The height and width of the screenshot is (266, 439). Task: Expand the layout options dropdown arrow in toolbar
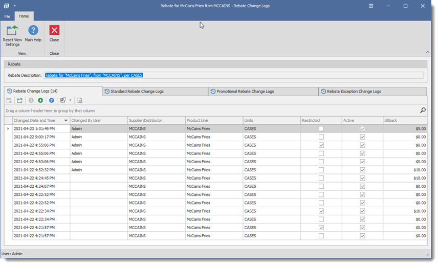point(70,100)
